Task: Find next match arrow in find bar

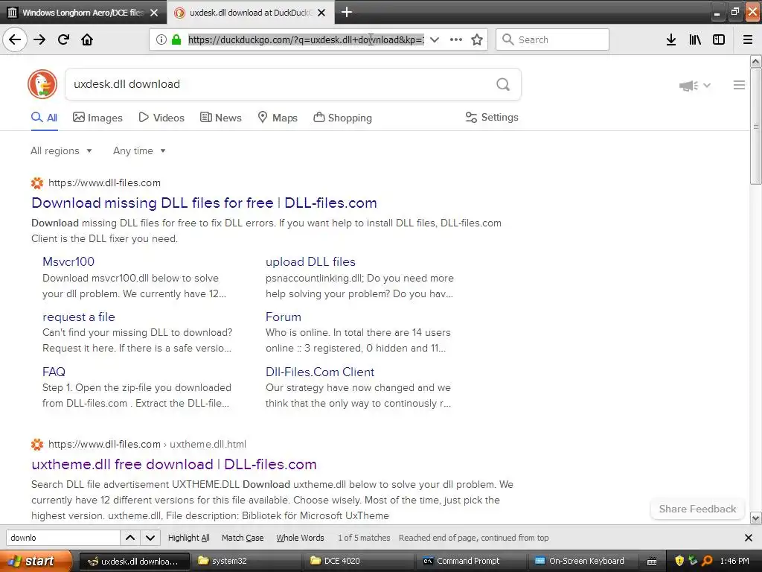Action: point(150,538)
